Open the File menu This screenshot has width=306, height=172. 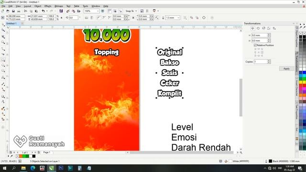click(3, 6)
